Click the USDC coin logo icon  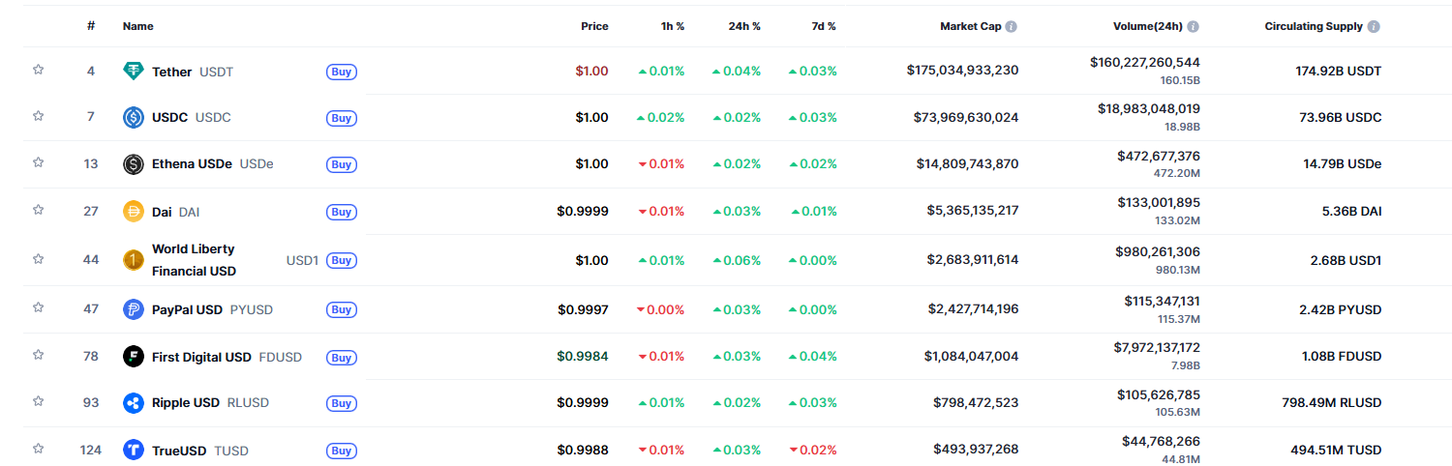tap(134, 117)
